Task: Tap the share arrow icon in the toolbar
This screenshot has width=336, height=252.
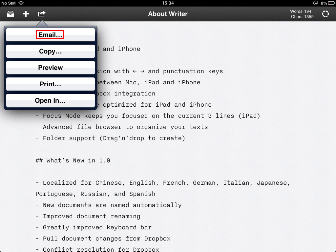Action: tap(41, 14)
